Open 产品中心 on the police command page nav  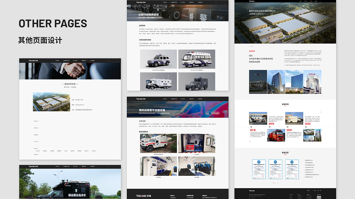tap(165, 2)
